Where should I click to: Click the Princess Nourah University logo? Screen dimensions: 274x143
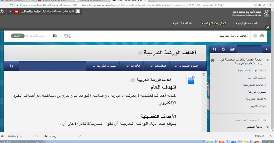click(x=251, y=13)
